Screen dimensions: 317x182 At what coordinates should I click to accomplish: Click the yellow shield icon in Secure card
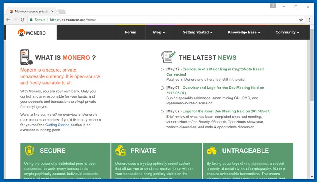(x=29, y=151)
